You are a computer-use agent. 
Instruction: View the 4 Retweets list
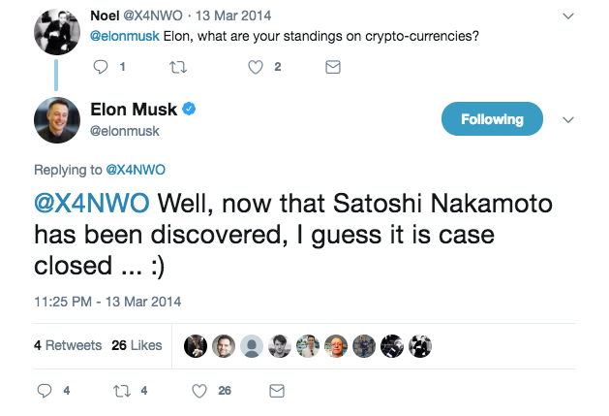tap(66, 344)
